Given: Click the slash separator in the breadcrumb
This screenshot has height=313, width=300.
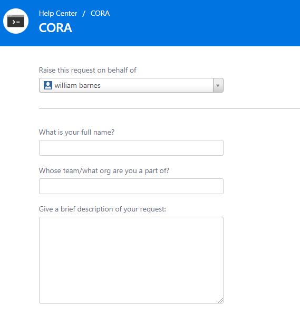Looking at the screenshot, I should click(x=84, y=14).
